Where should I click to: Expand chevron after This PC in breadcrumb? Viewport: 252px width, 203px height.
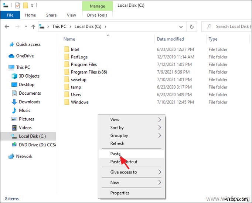click(x=70, y=27)
